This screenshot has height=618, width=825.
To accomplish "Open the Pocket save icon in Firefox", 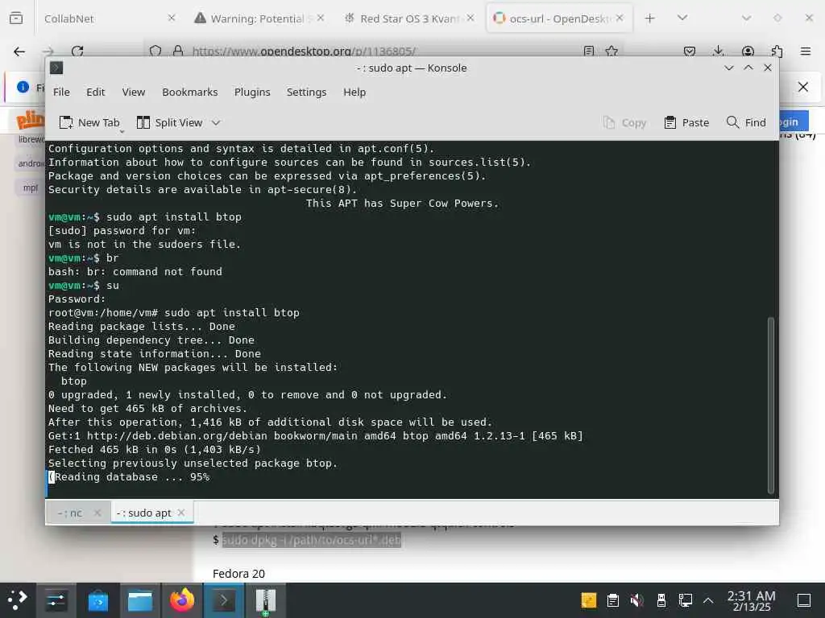I will 690,51.
